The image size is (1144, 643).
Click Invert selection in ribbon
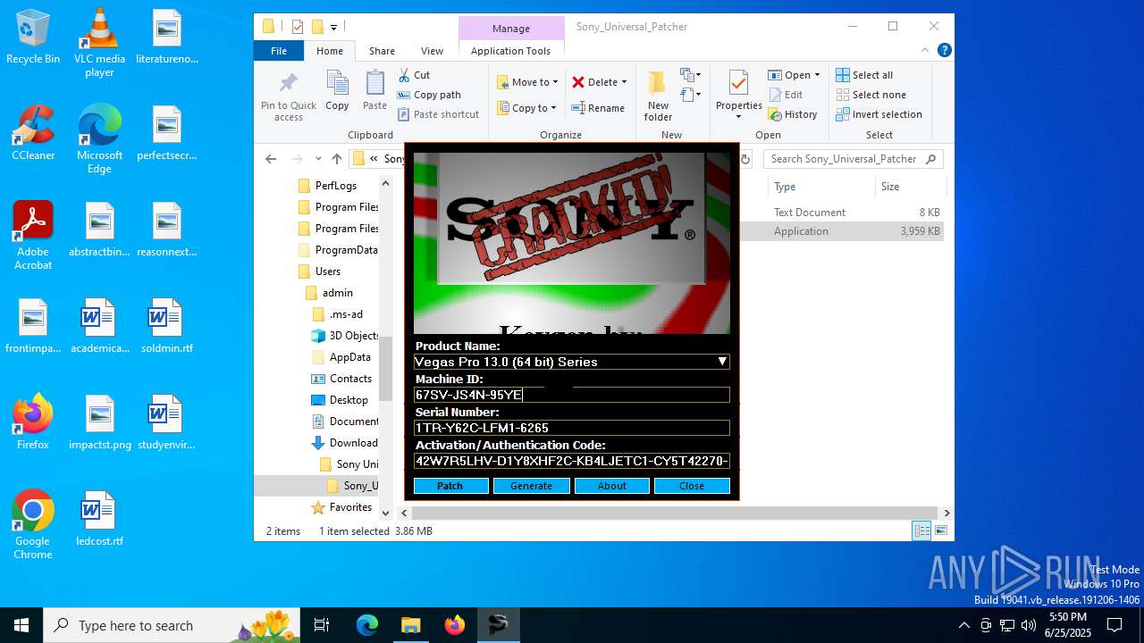[879, 114]
